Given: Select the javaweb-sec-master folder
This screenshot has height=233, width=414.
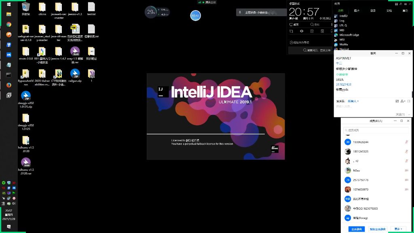Looking at the screenshot, I should [x=59, y=11].
